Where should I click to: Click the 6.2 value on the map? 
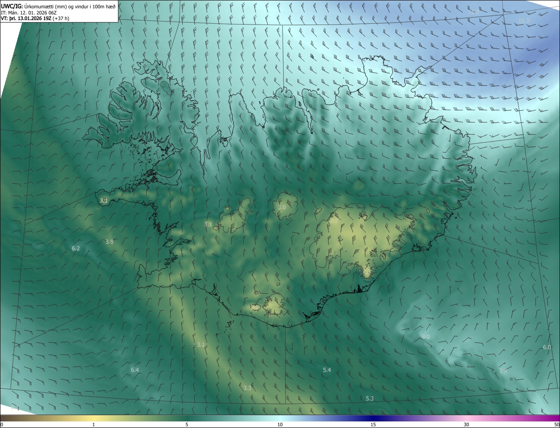76,248
